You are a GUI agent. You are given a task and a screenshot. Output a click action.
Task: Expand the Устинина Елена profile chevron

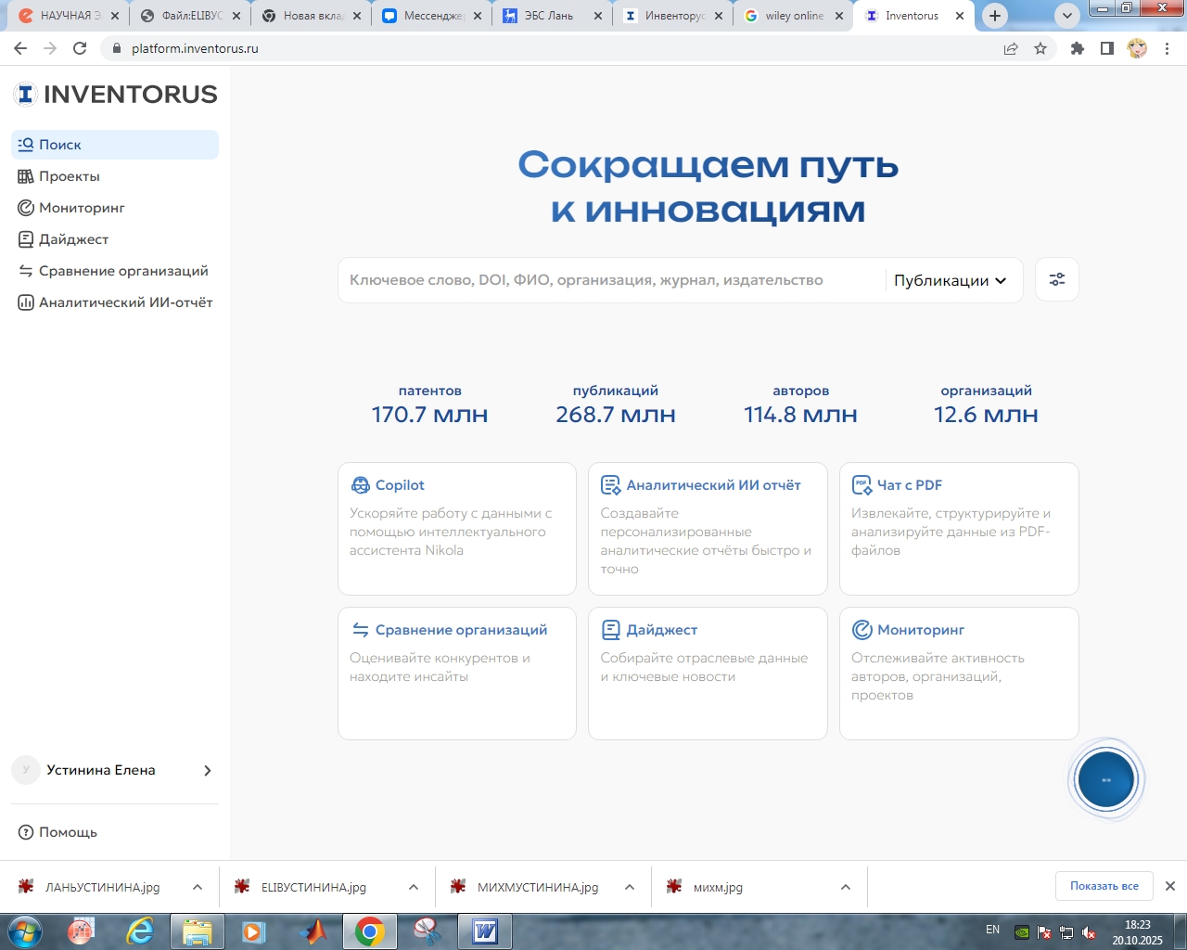pyautogui.click(x=208, y=770)
